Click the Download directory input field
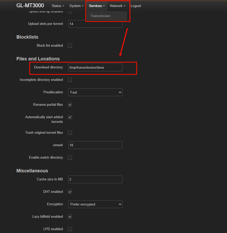Screen dimensions: 227x233 coord(95,67)
